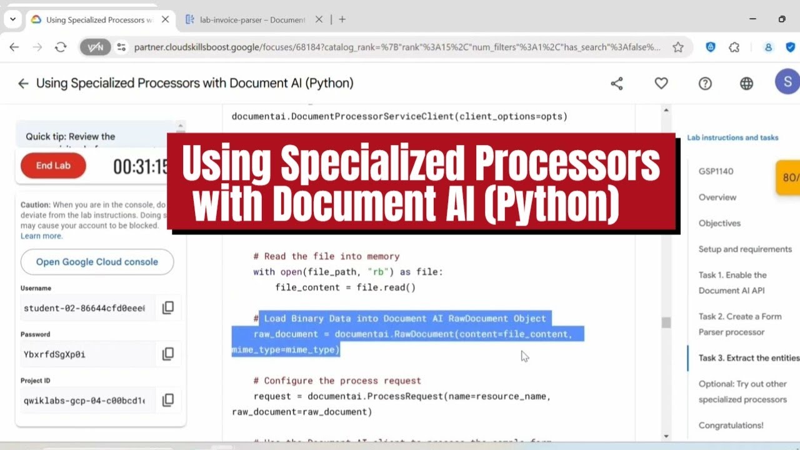Click the instructions pane scrollbar thumb
Screen dimensions: 800x450
point(666,322)
